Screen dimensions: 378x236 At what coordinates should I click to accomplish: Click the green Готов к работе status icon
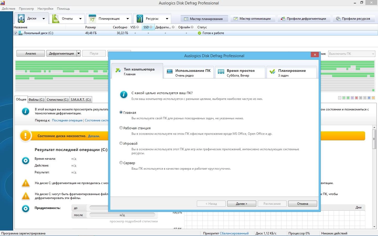199,33
